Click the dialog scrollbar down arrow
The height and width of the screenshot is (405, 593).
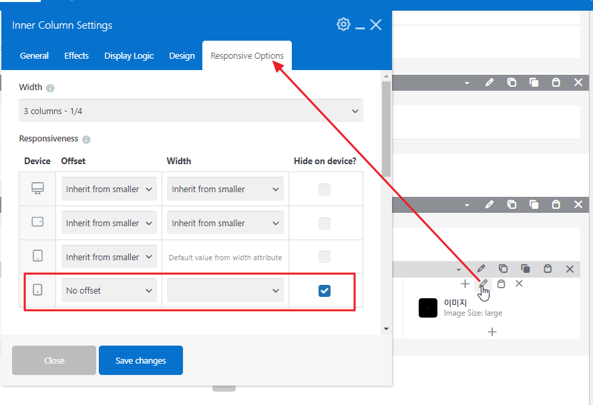click(386, 329)
